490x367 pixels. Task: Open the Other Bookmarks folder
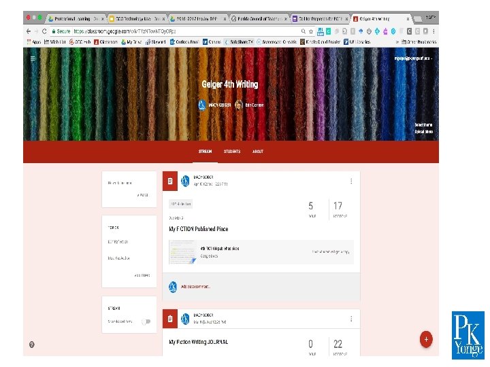pyautogui.click(x=419, y=42)
